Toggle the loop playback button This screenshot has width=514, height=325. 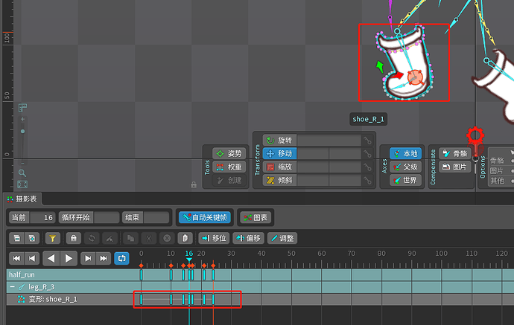pyautogui.click(x=121, y=258)
